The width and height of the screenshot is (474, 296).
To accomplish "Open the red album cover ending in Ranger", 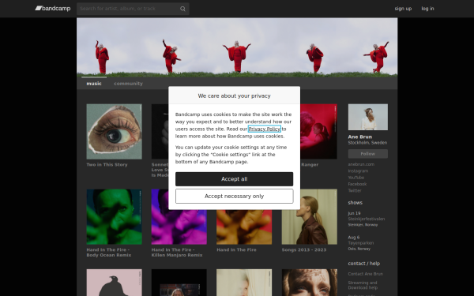I will coord(318,132).
